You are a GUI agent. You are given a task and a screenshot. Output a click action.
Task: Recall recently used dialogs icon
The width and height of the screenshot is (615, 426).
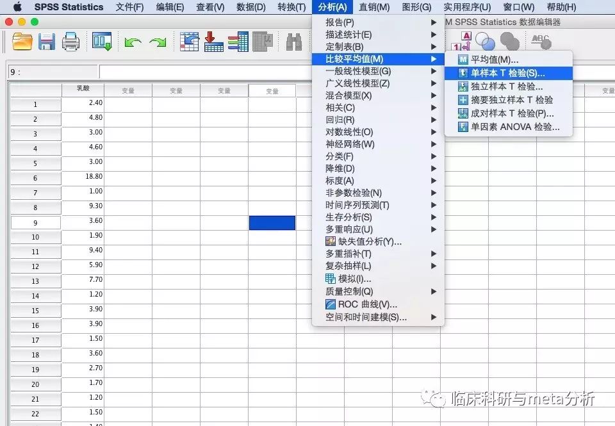102,42
